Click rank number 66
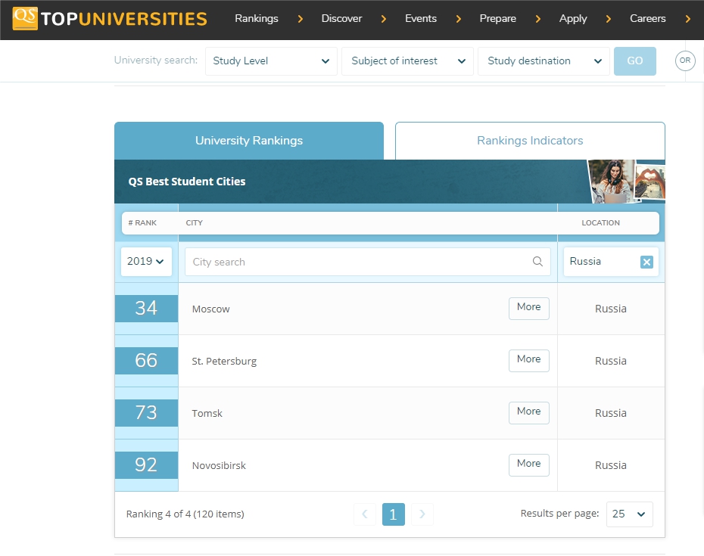Image resolution: width=704 pixels, height=556 pixels. click(146, 360)
